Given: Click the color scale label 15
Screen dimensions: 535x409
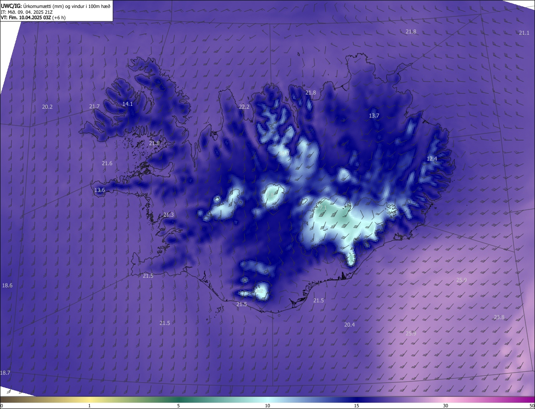Looking at the screenshot, I should click(x=357, y=406).
